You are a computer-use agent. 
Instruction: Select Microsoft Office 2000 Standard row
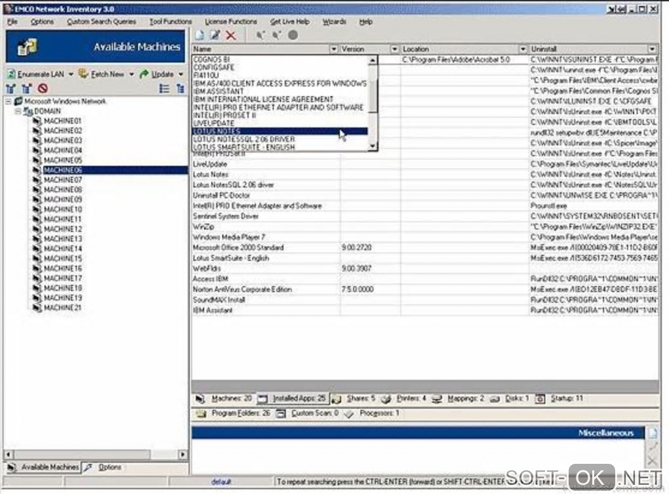tap(424, 248)
